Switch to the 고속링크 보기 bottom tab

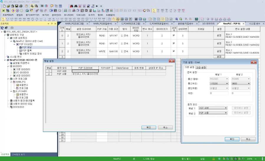18,155
